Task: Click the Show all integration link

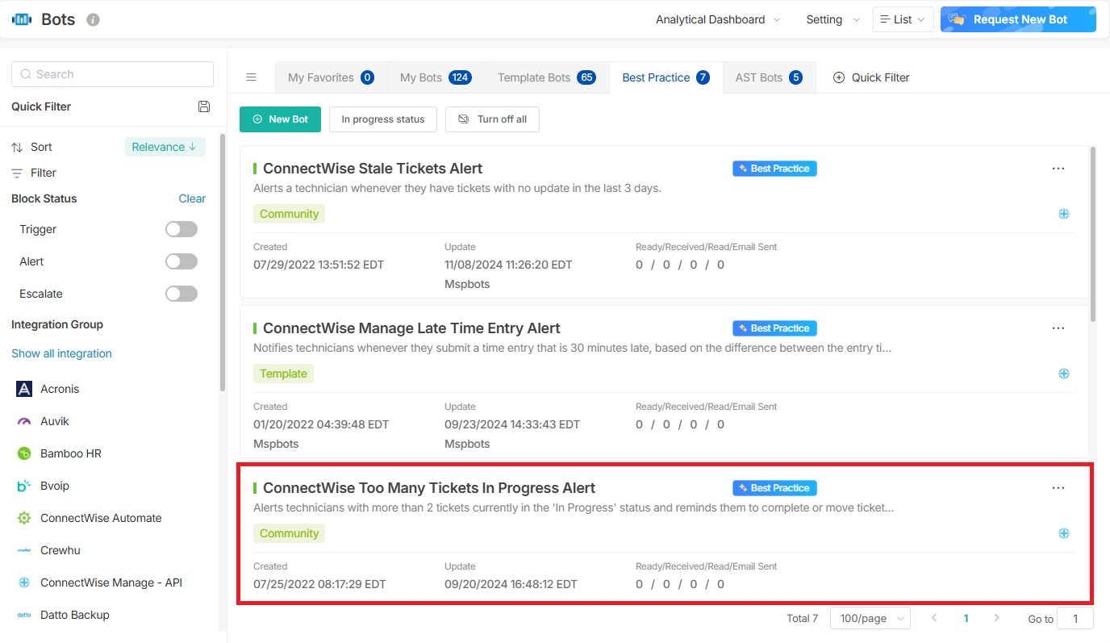Action: (61, 353)
